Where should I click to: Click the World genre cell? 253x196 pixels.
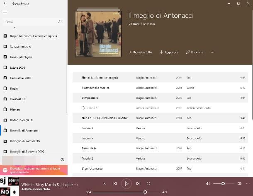190,88
